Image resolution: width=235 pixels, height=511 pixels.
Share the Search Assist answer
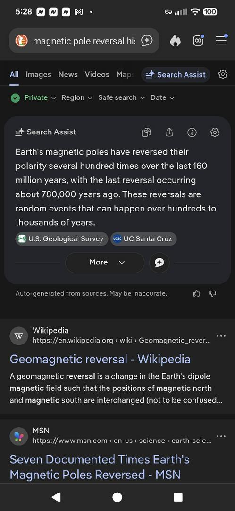pos(169,132)
